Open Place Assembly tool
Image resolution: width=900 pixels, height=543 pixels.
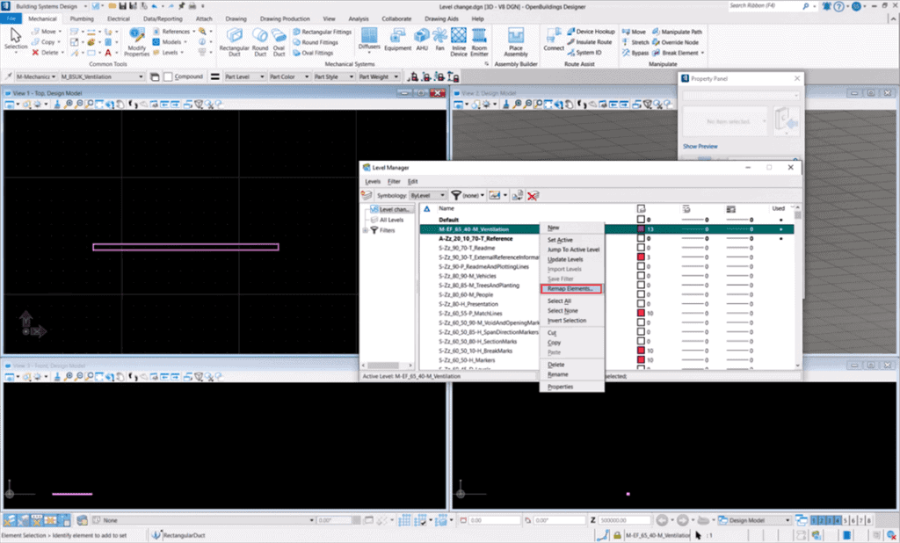pos(516,40)
